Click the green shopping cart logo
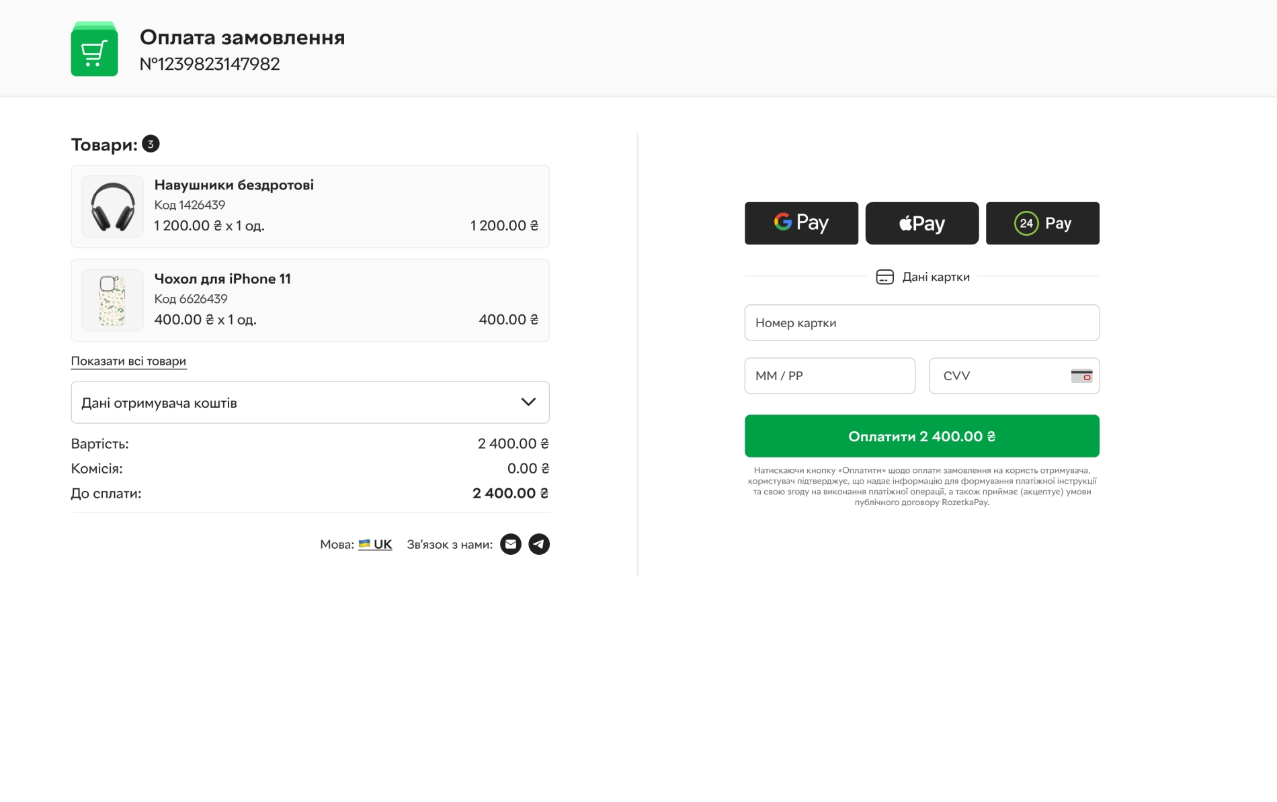1277x802 pixels. point(94,50)
